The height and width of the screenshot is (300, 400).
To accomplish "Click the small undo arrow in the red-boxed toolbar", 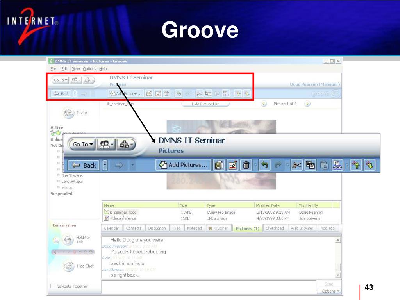I will click(179, 94).
